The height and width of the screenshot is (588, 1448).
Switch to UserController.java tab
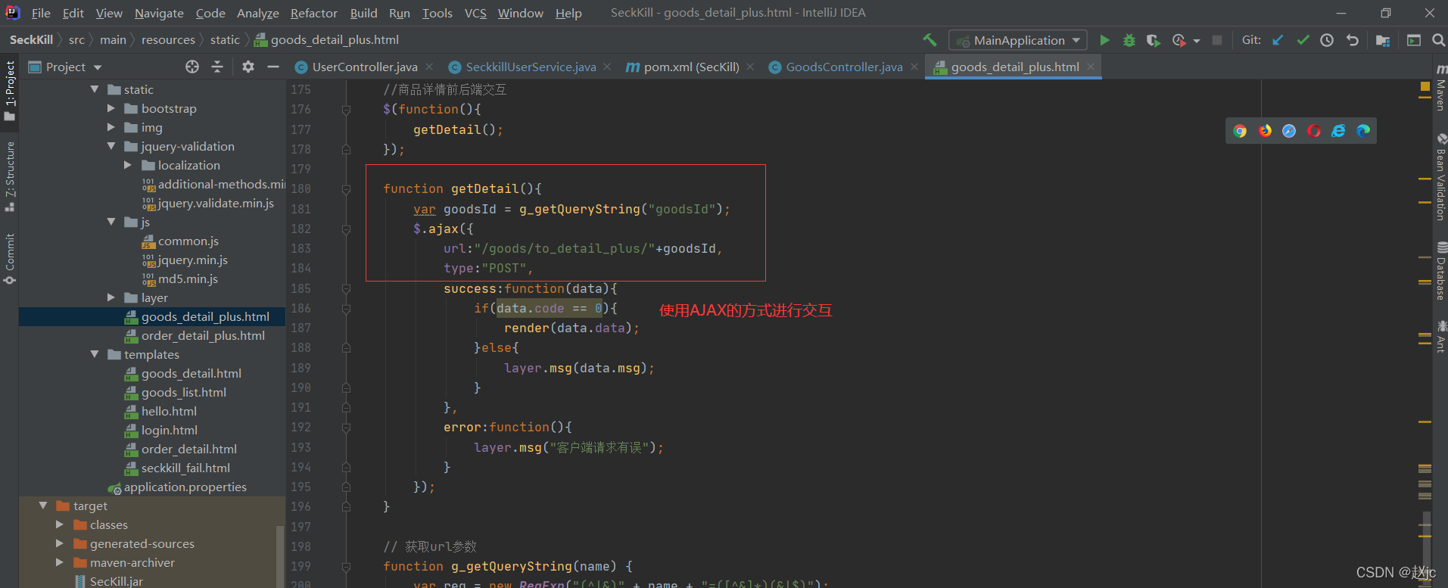365,67
